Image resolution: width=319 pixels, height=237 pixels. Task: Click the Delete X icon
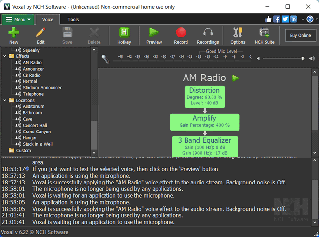pyautogui.click(x=94, y=32)
